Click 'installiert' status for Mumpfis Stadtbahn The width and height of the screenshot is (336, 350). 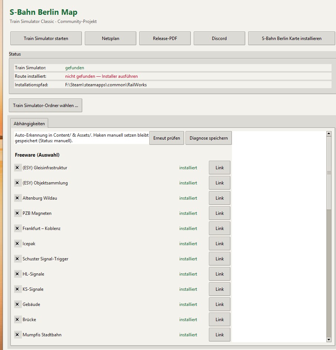[188, 334]
